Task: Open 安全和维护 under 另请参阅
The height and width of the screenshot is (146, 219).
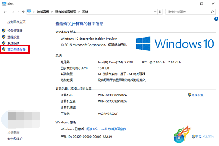Action: pyautogui.click(x=15, y=139)
